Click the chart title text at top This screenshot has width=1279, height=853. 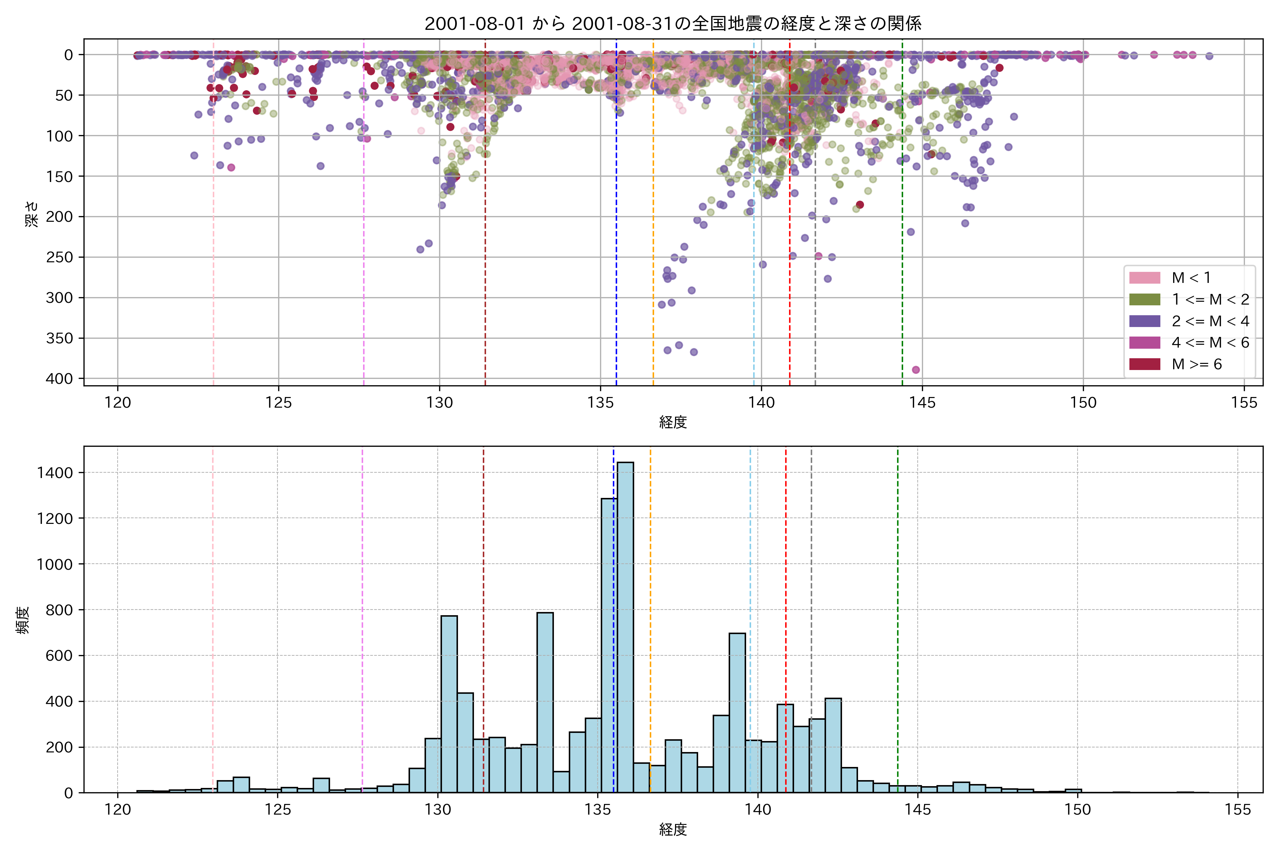pos(673,23)
